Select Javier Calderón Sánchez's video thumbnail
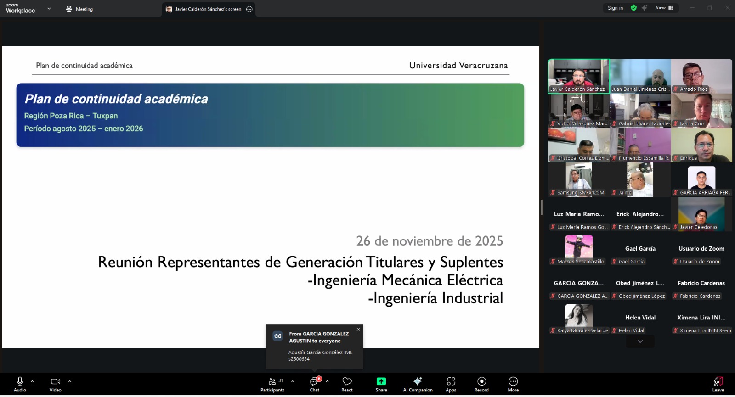This screenshot has width=735, height=397. point(578,76)
